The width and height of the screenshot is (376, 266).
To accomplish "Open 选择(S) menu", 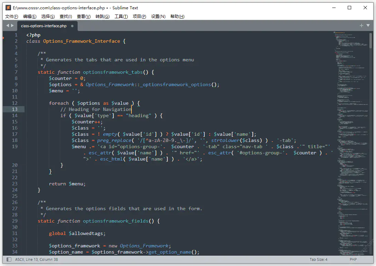I will (x=48, y=16).
